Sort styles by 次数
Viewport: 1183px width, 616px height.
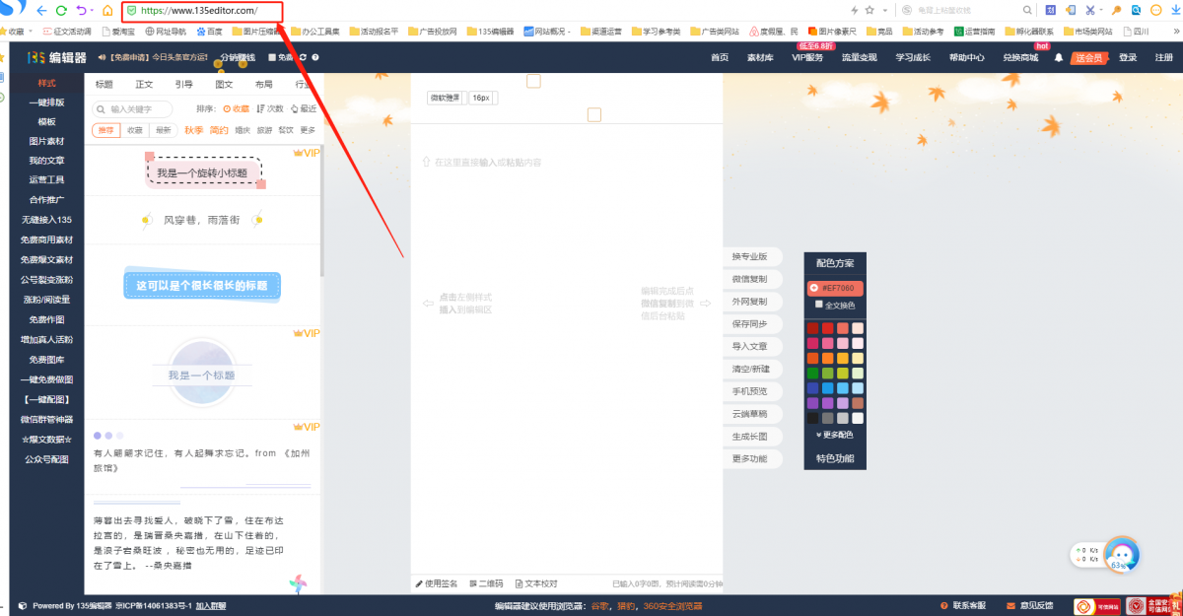tap(270, 109)
